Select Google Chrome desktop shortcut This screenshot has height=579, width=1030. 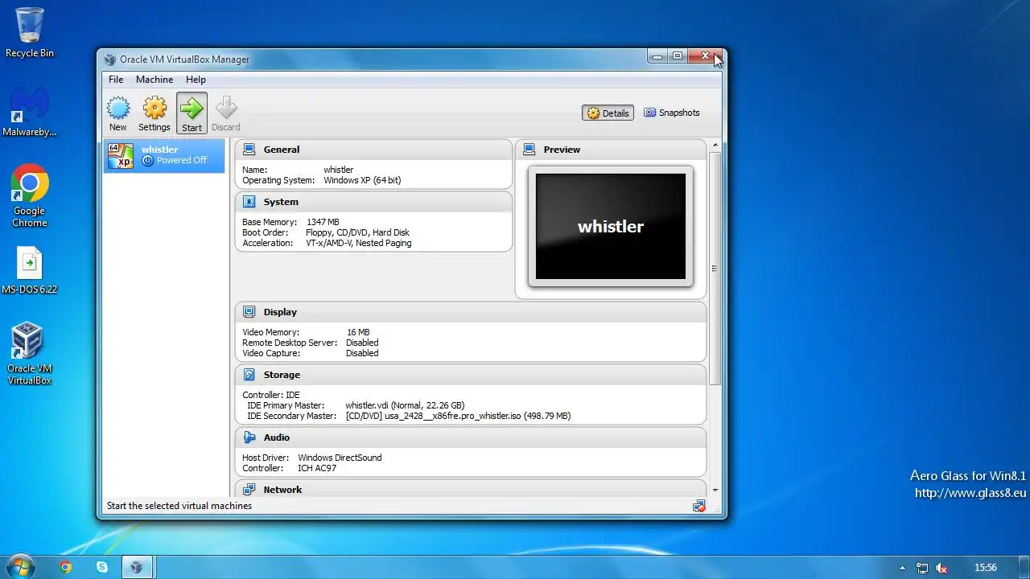[30, 197]
